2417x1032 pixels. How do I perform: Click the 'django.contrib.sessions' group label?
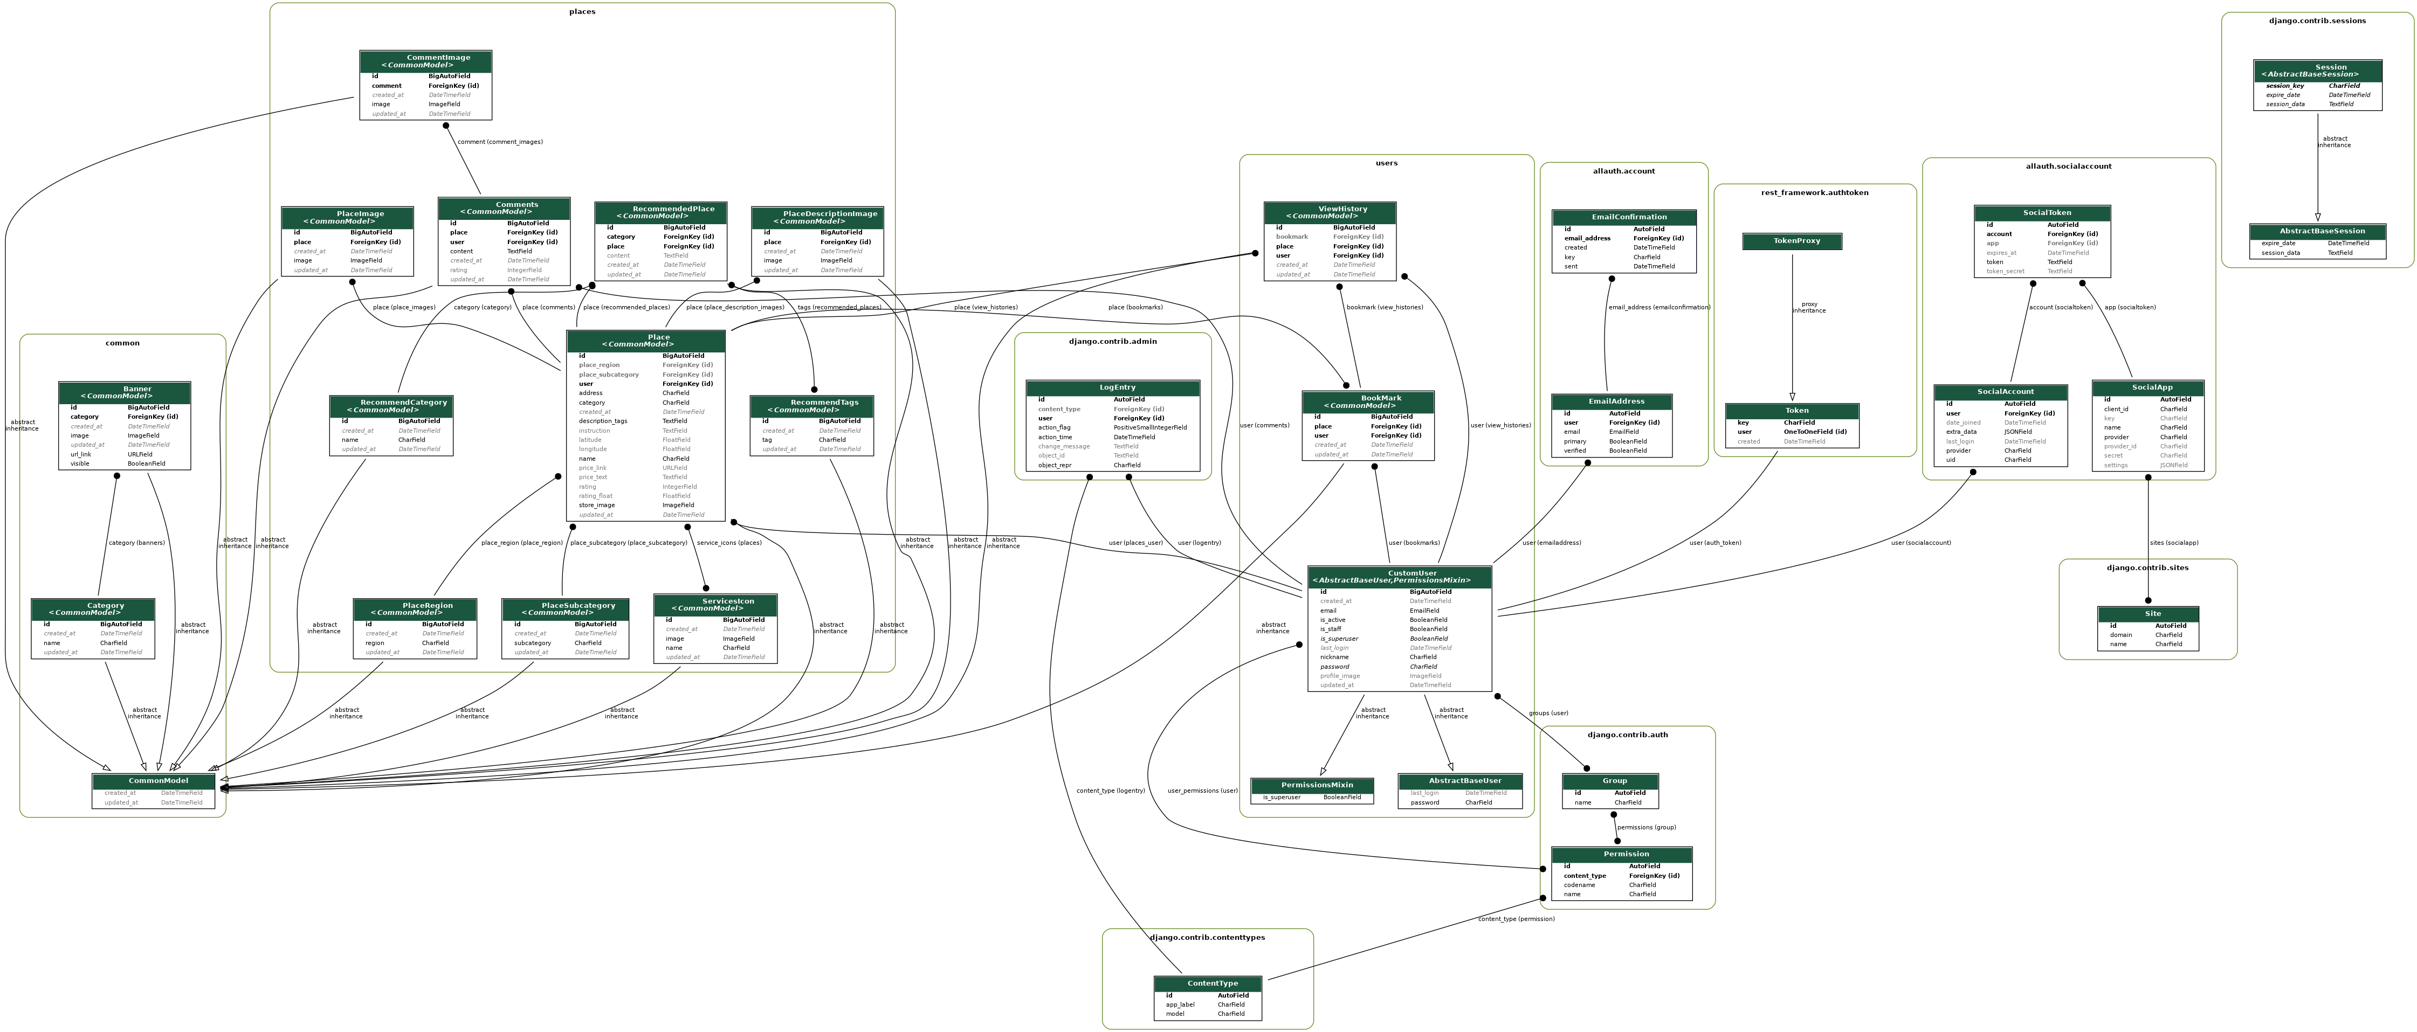click(2318, 20)
